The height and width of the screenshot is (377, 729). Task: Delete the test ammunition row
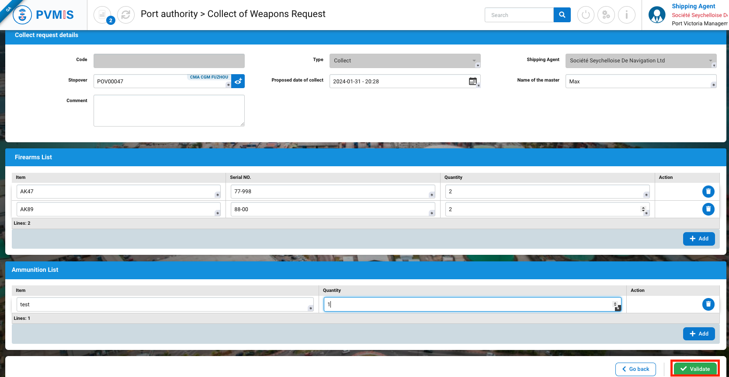708,304
